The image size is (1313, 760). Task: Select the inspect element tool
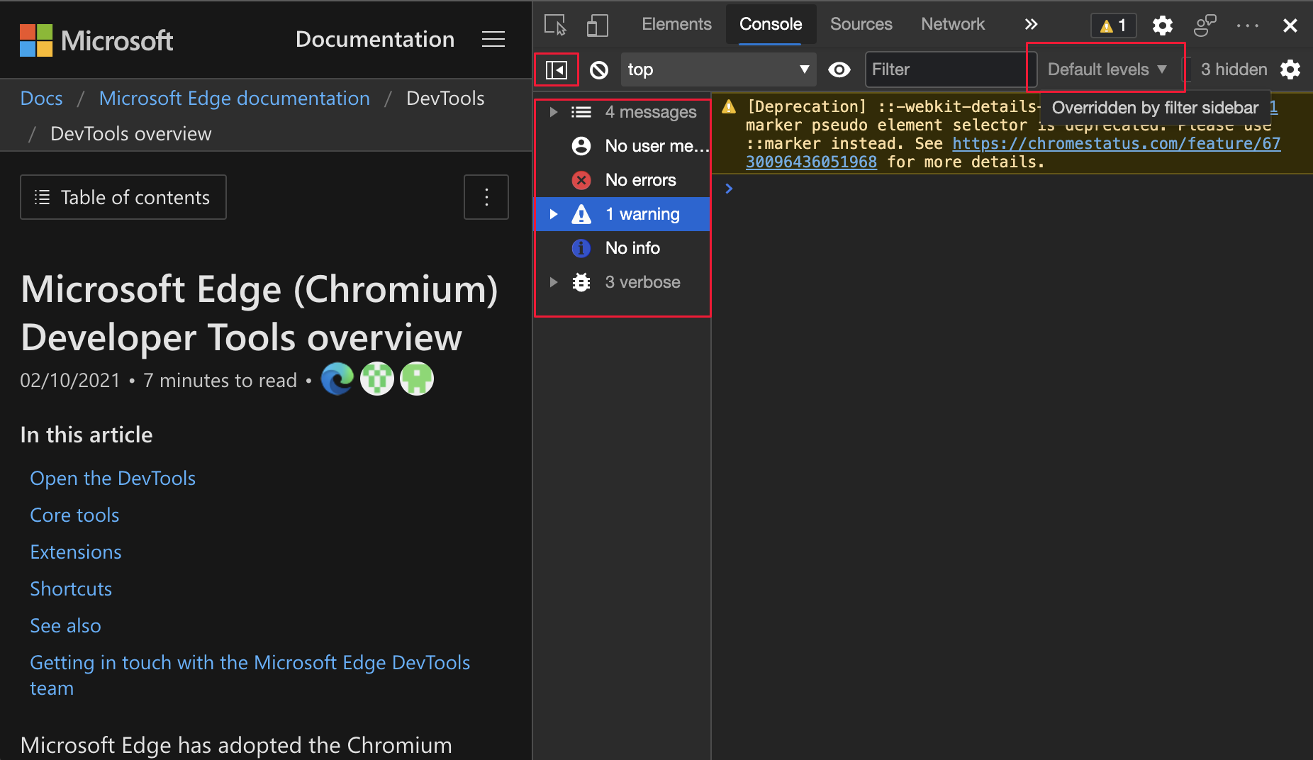[555, 24]
